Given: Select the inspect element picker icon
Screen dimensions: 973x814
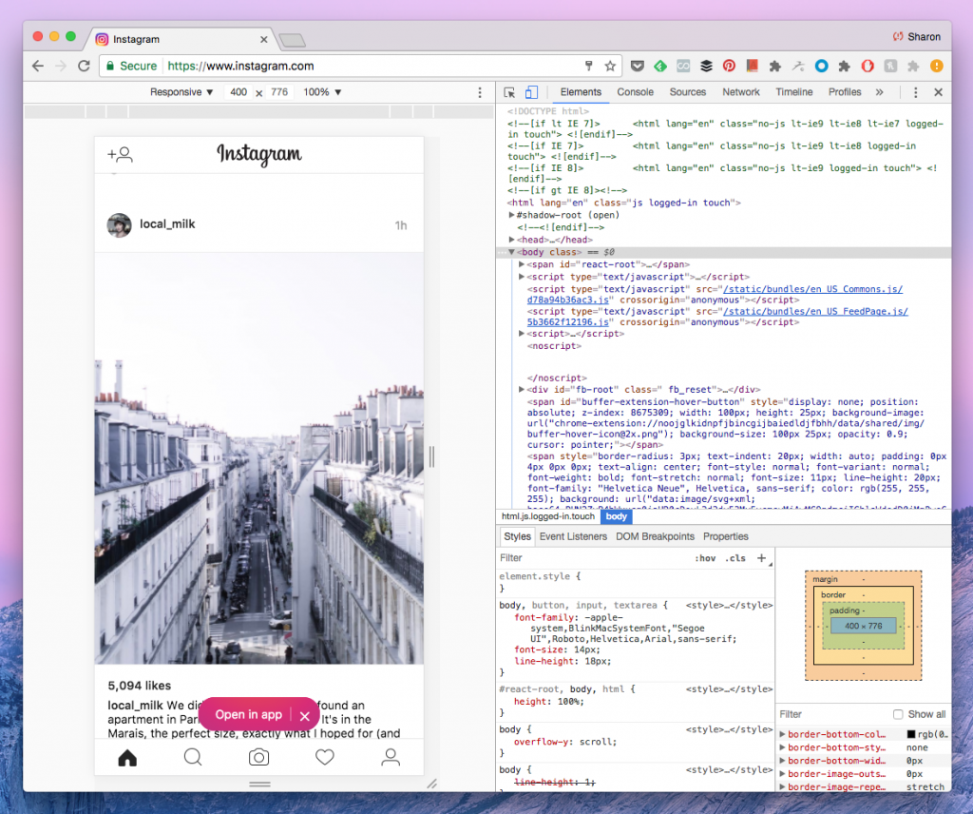Looking at the screenshot, I should pos(509,92).
